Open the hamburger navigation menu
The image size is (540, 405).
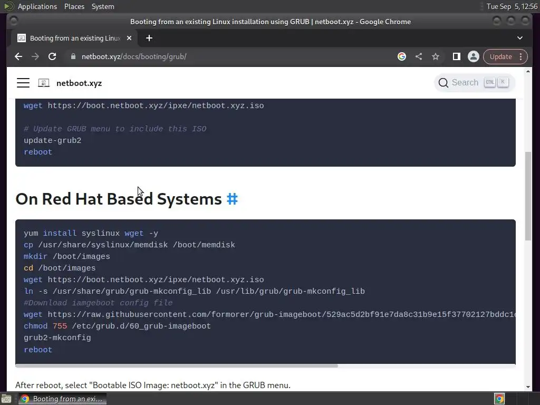[23, 83]
